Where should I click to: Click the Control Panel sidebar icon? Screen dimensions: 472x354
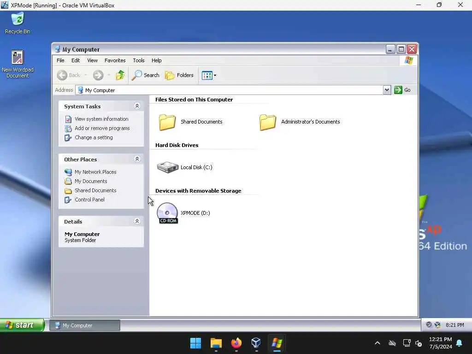tap(68, 200)
